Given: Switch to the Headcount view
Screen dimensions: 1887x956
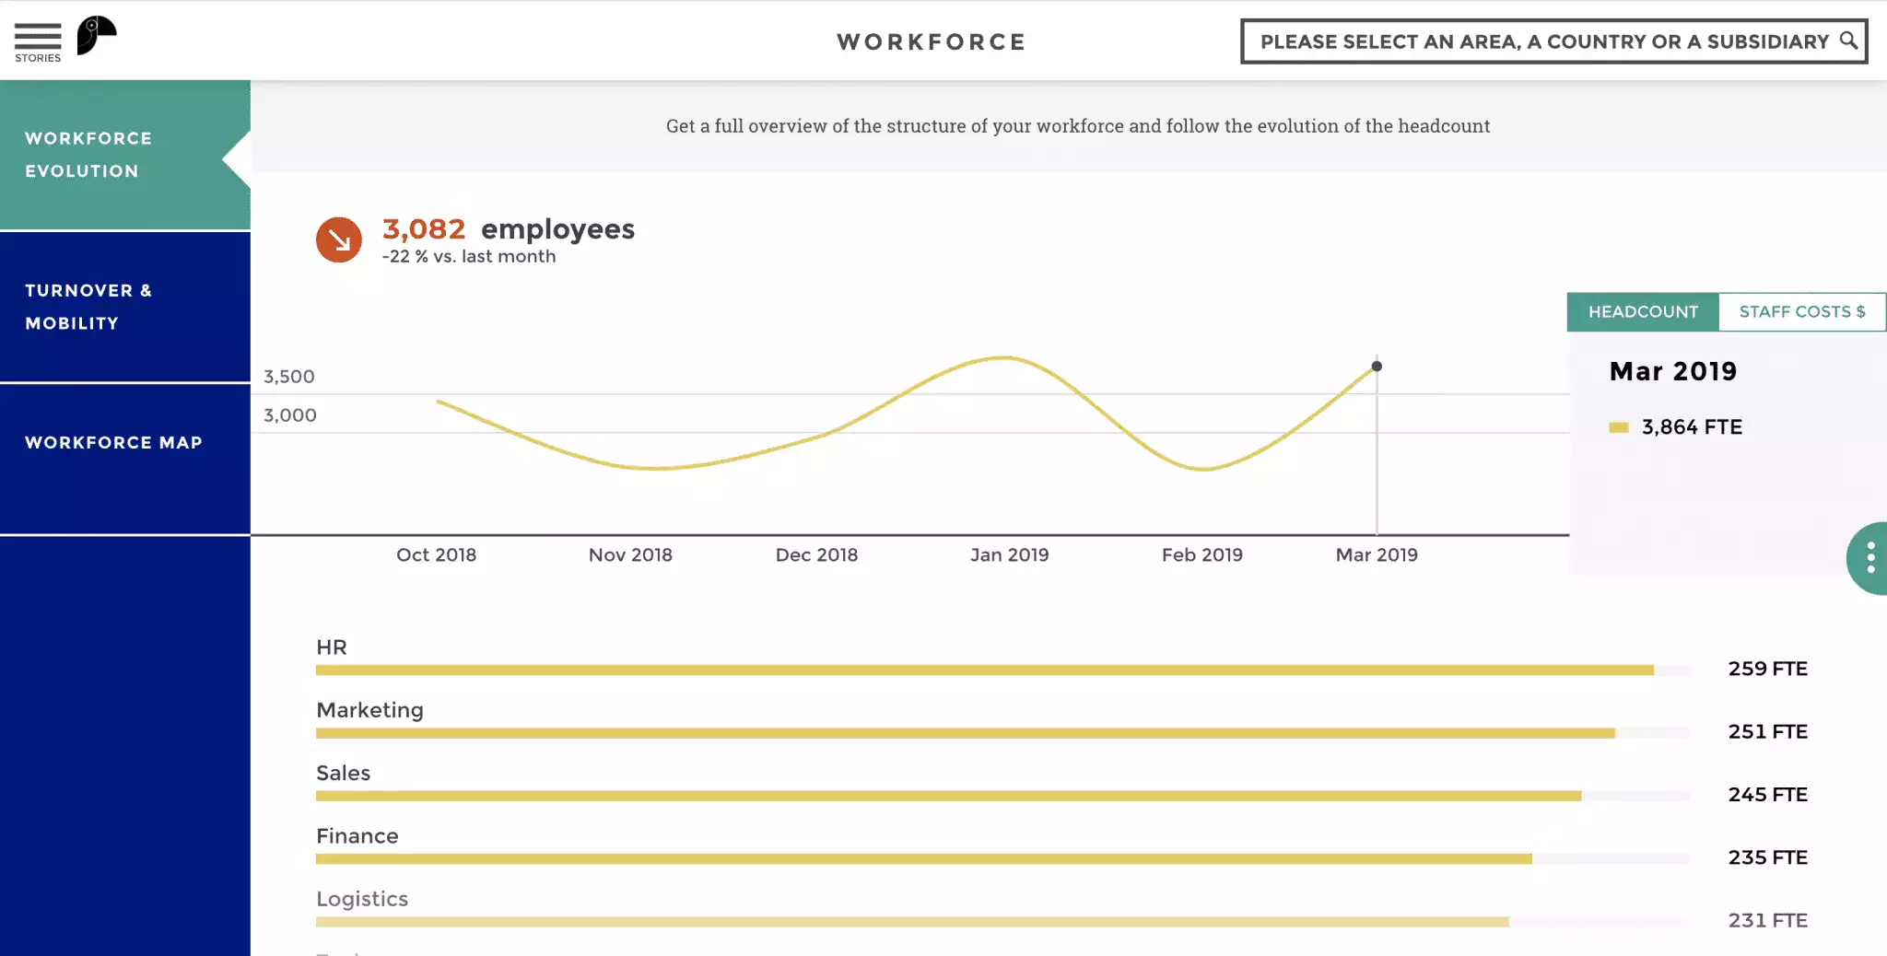Looking at the screenshot, I should tap(1642, 312).
